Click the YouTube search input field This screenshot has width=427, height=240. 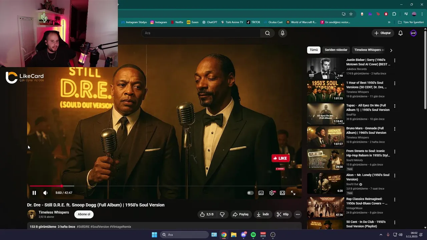point(201,33)
